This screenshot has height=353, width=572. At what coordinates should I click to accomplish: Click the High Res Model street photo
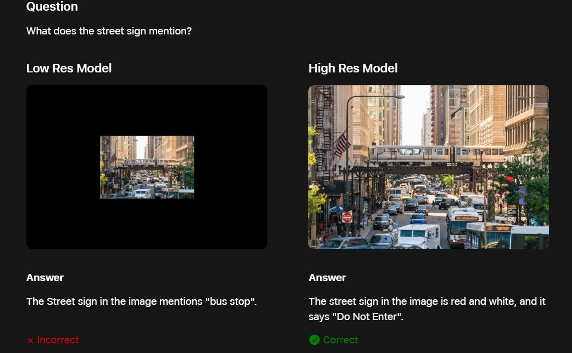pyautogui.click(x=428, y=167)
